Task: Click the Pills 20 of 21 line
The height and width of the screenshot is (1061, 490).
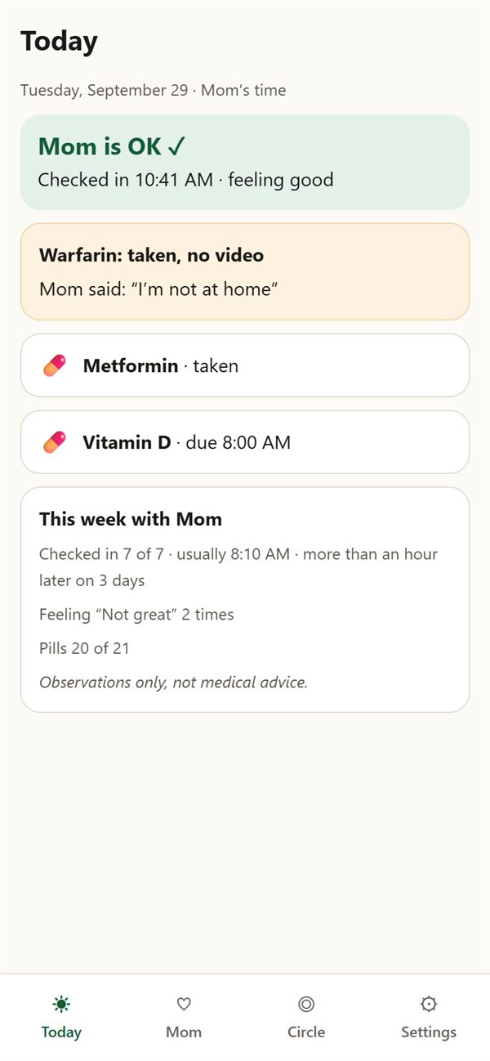Action: [x=84, y=648]
